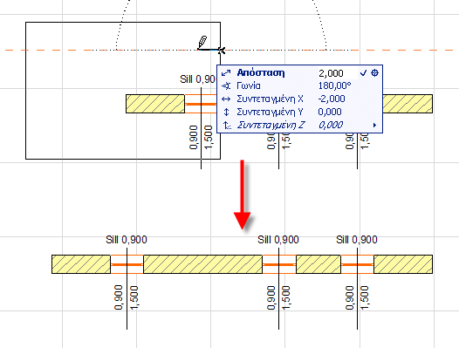Viewport: 459px width, 348px height.
Task: Click the -2,000 X coordinate value
Action: [332, 99]
